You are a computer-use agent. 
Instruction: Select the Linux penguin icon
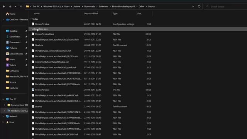tap(7, 122)
